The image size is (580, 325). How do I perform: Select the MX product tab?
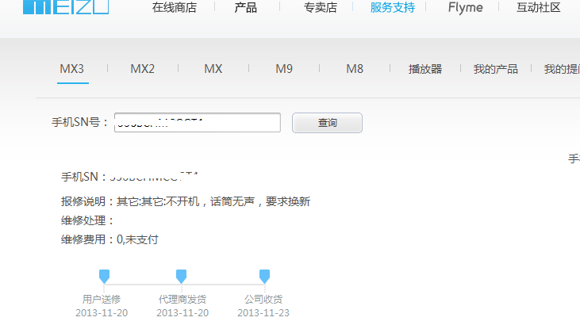213,69
